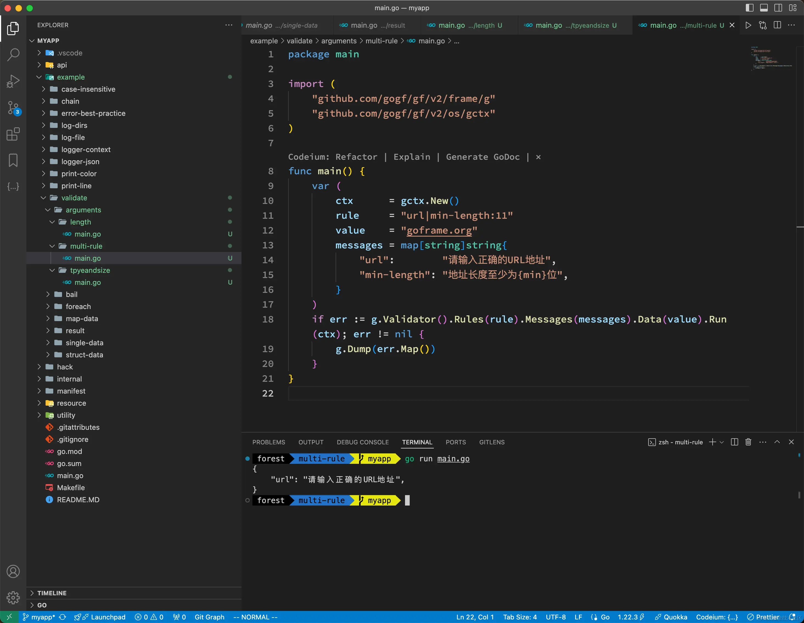Screen dimensions: 804x623
Task: Open remote window indicator in status bar
Action: (x=9, y=617)
